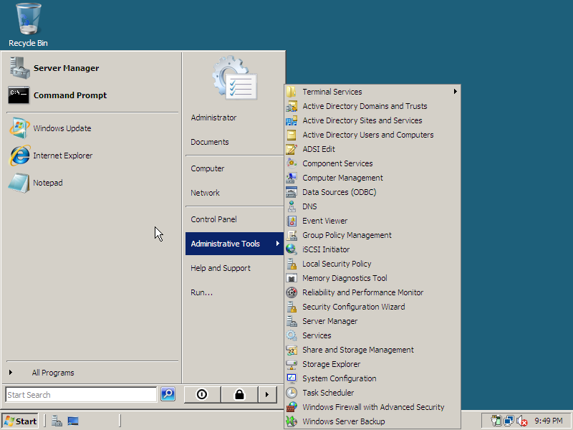The height and width of the screenshot is (430, 573).
Task: Click Server Manager icon in Administrative Tools
Action: pos(292,321)
